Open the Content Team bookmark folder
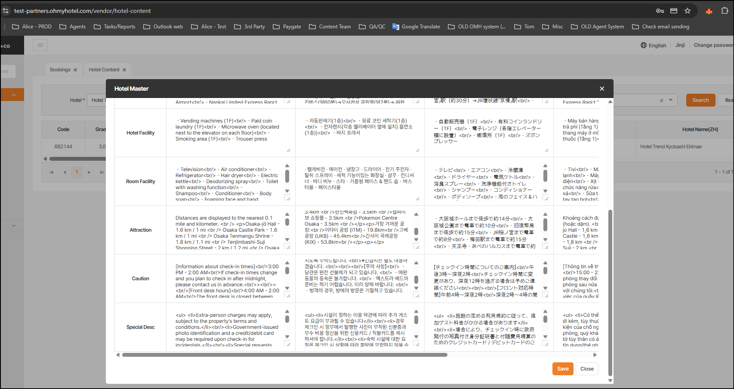The width and height of the screenshot is (734, 389). (330, 27)
